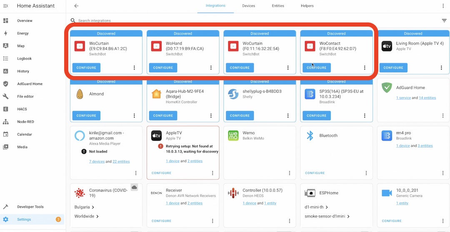Click the Generic Camera icon

pos(387,193)
